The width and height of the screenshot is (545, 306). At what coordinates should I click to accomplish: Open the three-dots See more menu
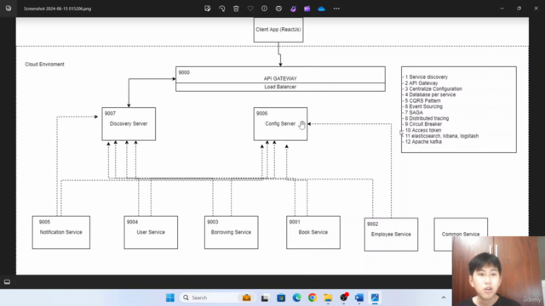(x=336, y=8)
